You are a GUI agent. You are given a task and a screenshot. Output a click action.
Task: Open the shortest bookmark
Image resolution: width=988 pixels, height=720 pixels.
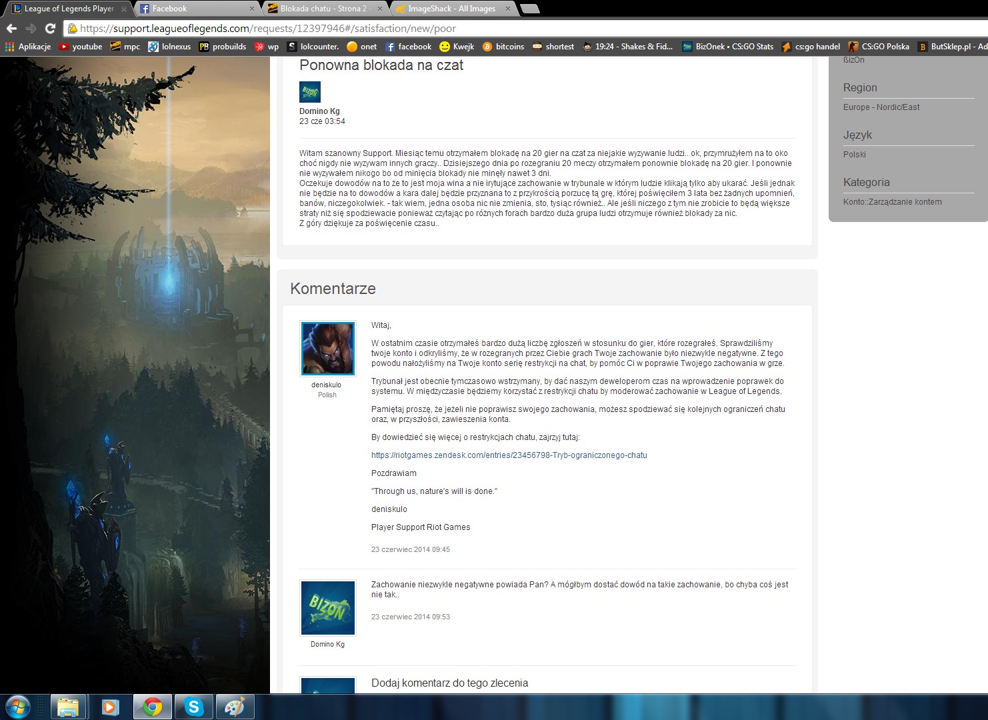[553, 47]
